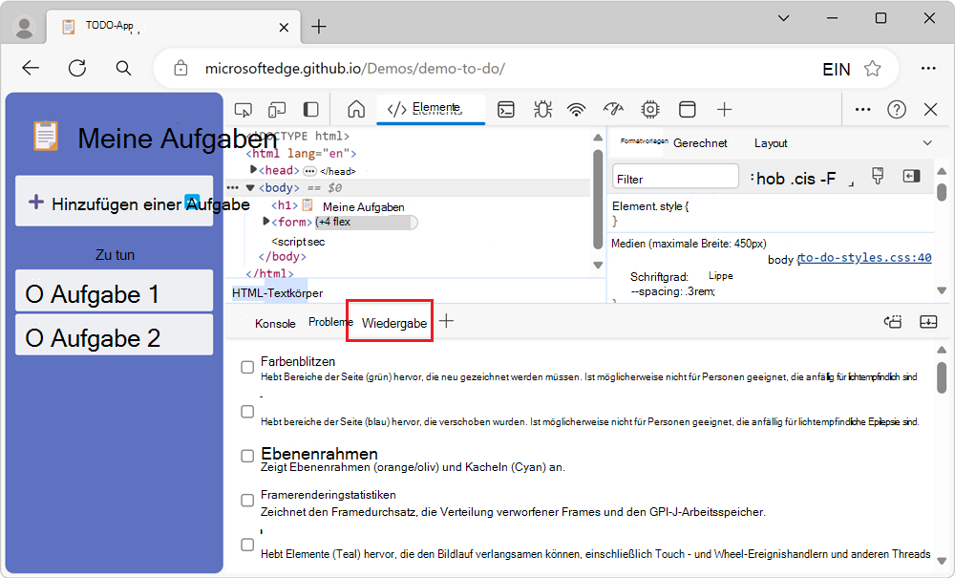Click the performance speedometer icon

(x=612, y=109)
